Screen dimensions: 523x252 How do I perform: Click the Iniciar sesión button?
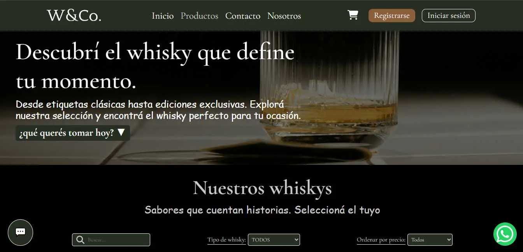[x=449, y=16]
